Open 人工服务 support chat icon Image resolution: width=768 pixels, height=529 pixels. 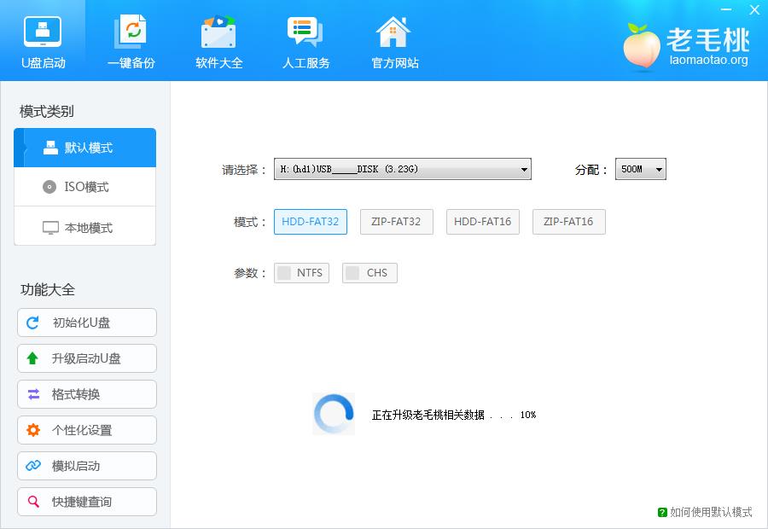[x=305, y=32]
